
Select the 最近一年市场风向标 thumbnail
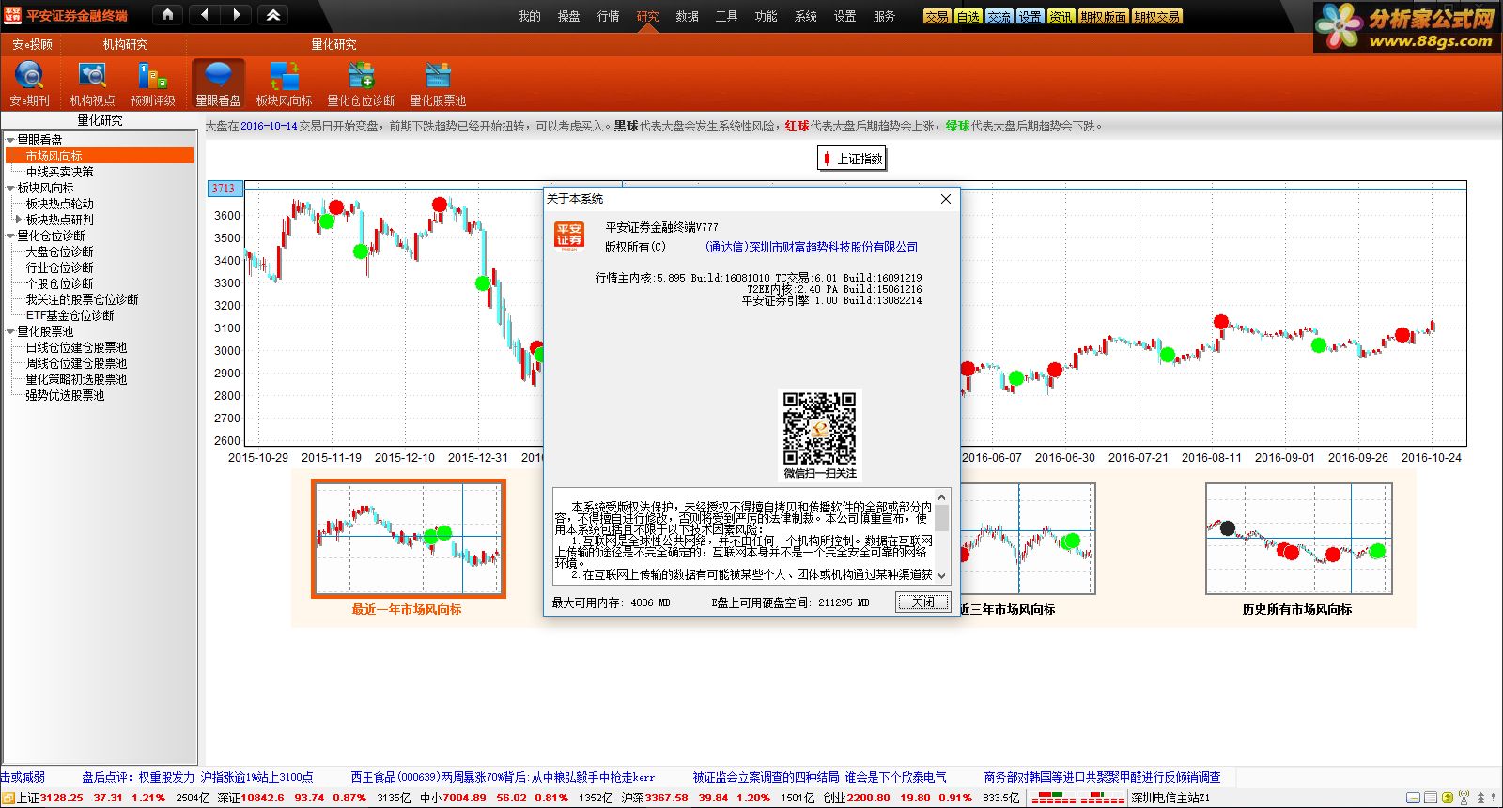(x=409, y=539)
